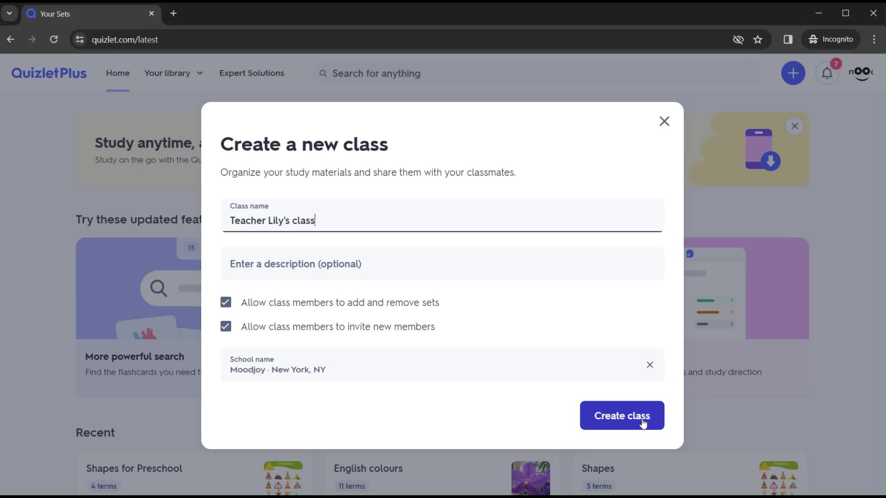The height and width of the screenshot is (498, 886).
Task: Expand browser extensions dropdown menu
Action: [x=789, y=40]
